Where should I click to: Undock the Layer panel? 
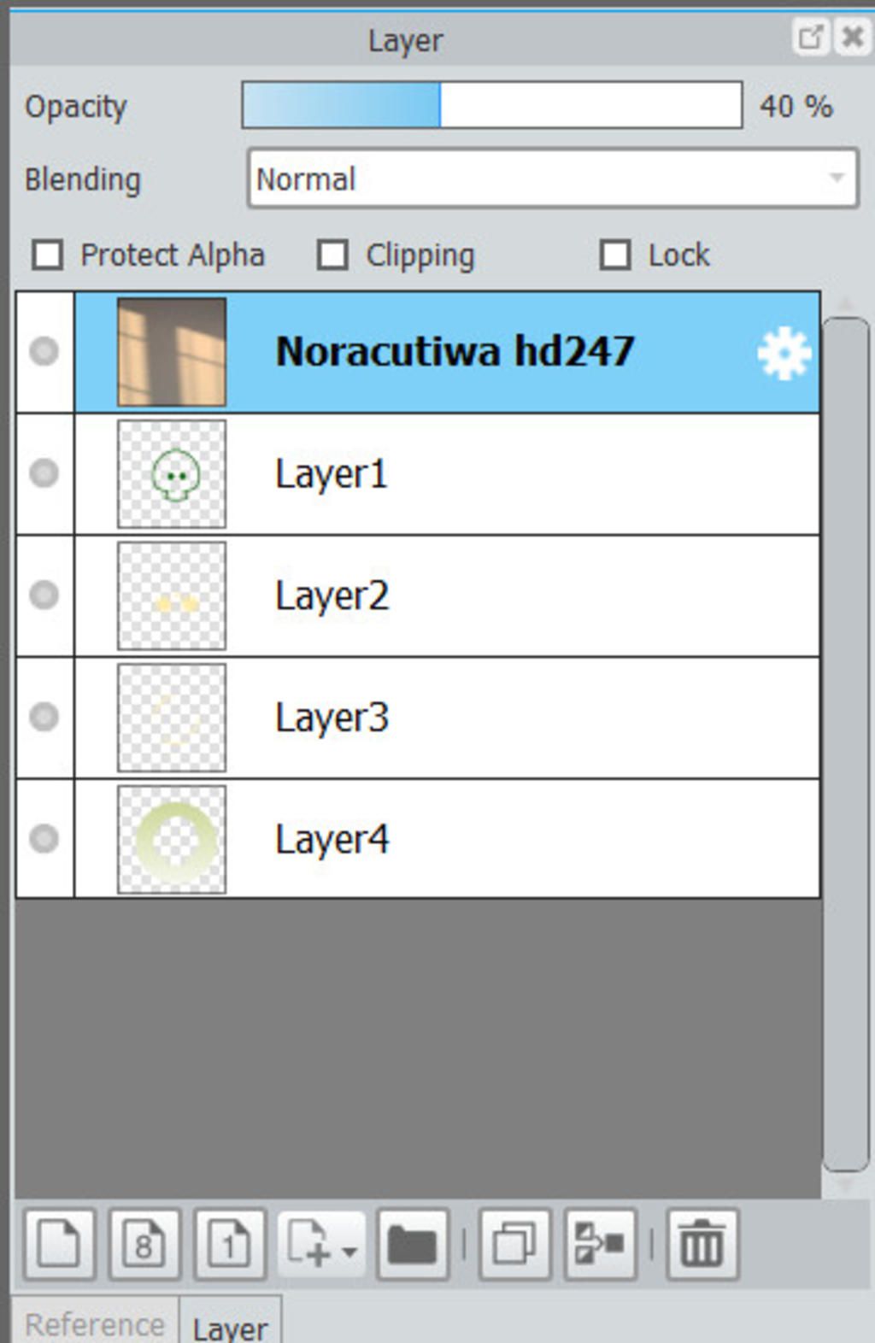(810, 38)
